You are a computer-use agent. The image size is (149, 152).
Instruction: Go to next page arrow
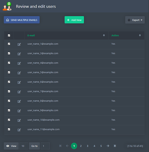point(108,146)
